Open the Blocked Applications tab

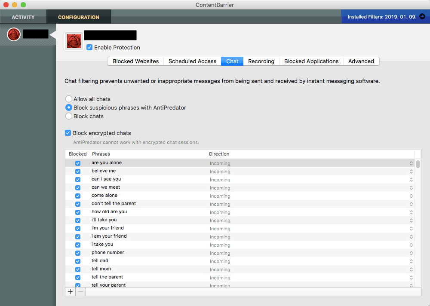coord(311,61)
